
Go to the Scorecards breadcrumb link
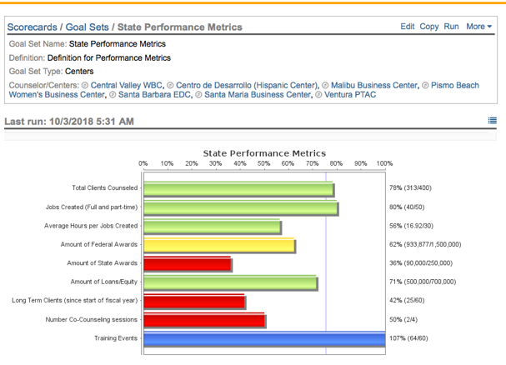(x=32, y=27)
